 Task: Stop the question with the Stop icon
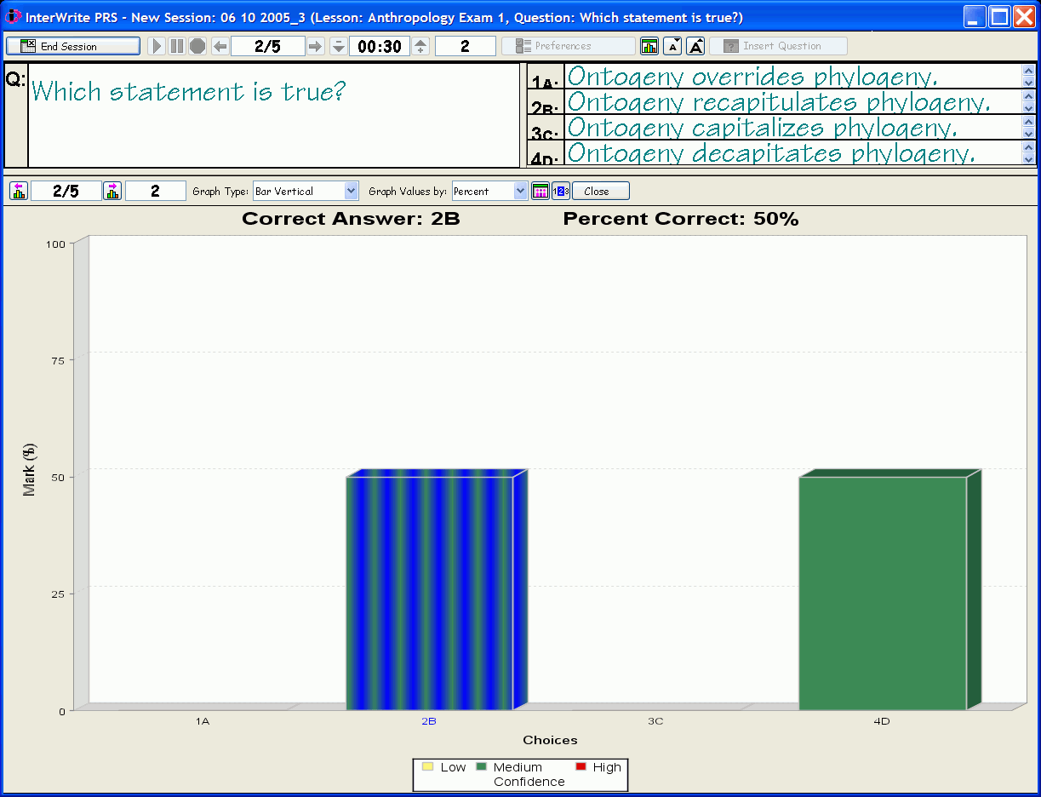[x=197, y=46]
